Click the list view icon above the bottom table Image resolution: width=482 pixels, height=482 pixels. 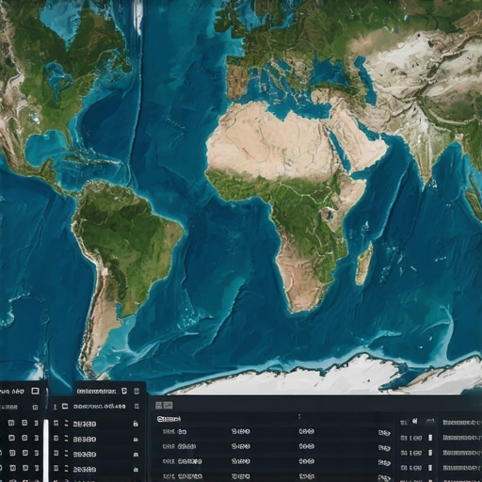click(168, 406)
